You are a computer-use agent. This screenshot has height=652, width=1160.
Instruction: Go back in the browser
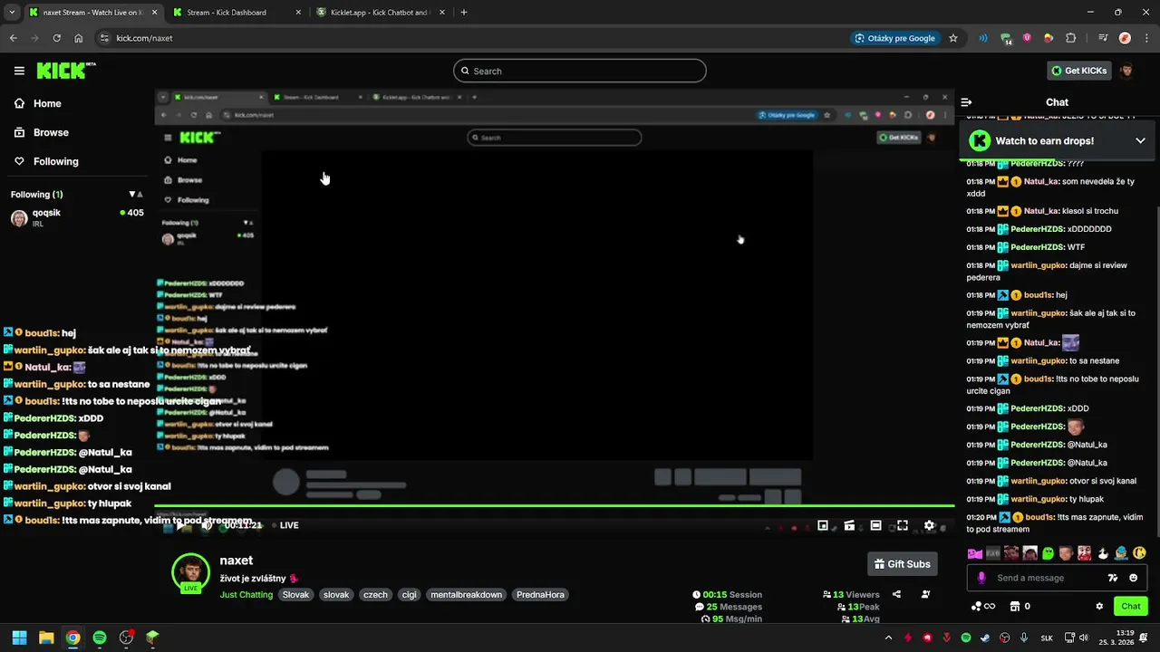(x=13, y=38)
